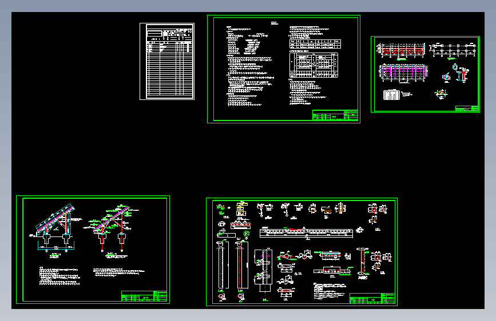Select the general notes text sheet
Screen dimensions: 496x321
coord(284,69)
